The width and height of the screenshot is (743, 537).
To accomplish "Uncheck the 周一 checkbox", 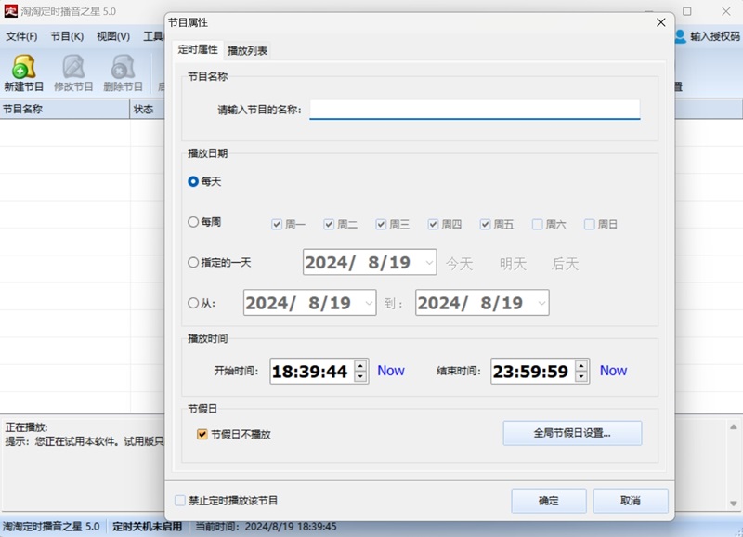I will (277, 224).
